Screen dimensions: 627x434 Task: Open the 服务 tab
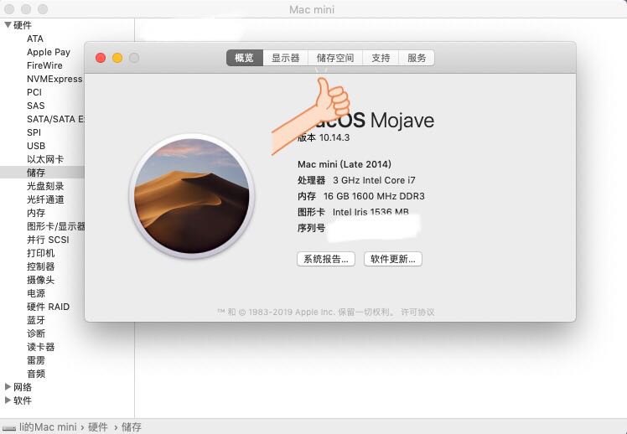(417, 58)
